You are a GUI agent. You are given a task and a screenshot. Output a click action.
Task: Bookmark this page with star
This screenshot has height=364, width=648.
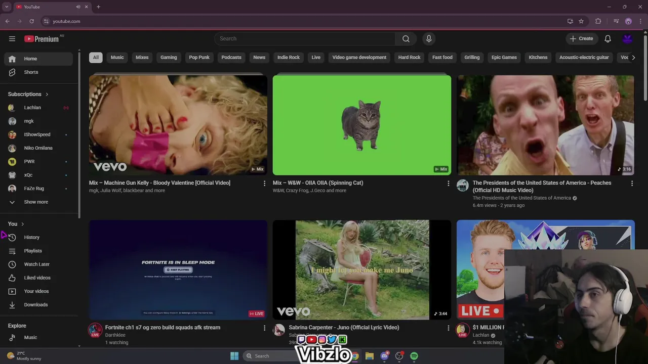581,21
